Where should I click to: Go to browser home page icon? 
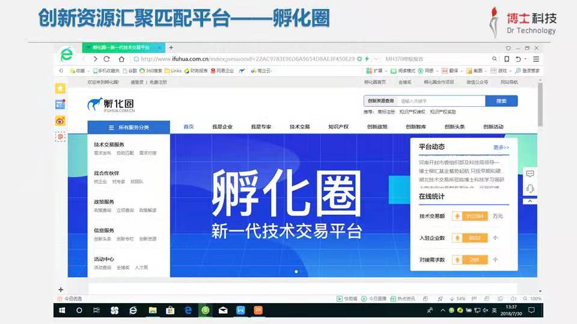pos(122,59)
